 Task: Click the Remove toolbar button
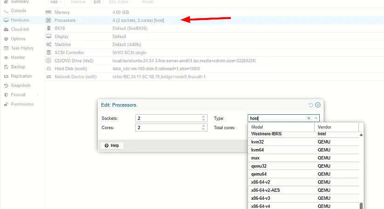coord(78,2)
